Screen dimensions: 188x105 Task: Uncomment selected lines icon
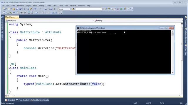point(32,13)
